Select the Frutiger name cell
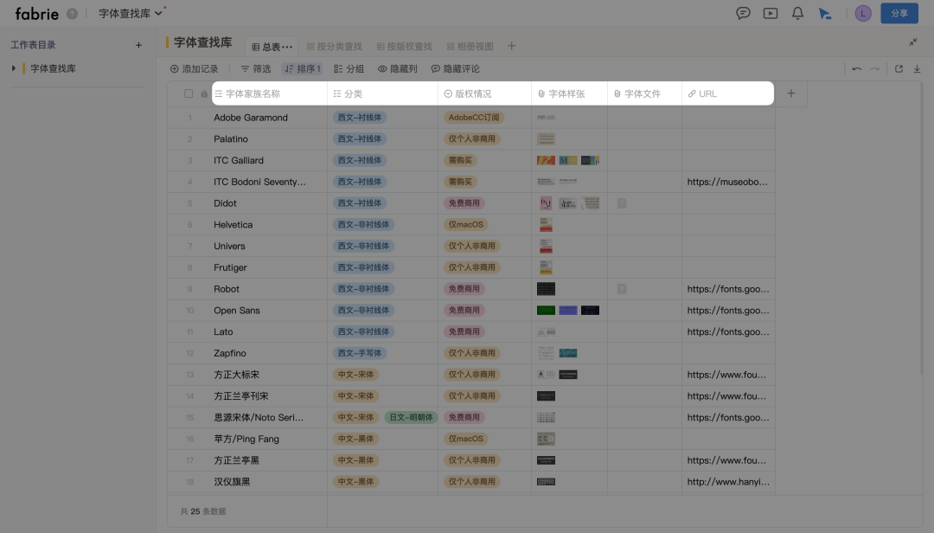934x533 pixels. pos(269,267)
